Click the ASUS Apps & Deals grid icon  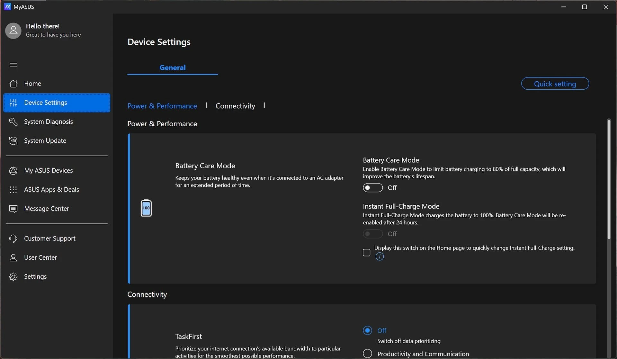click(x=13, y=190)
